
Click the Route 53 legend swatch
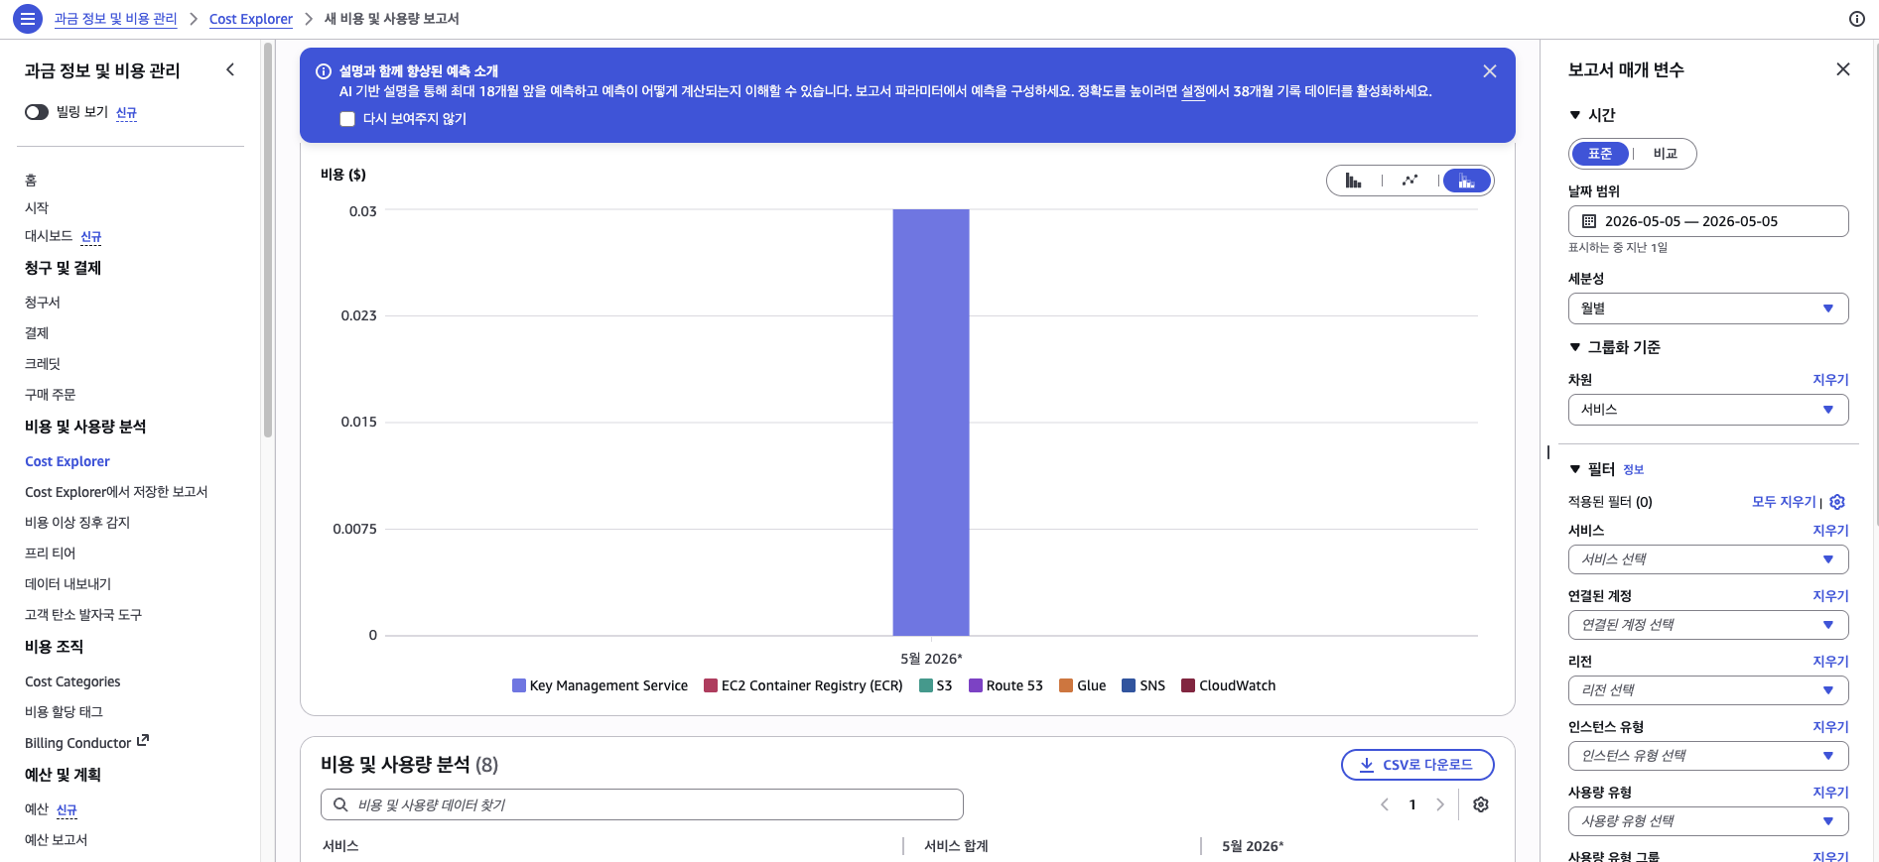[976, 685]
